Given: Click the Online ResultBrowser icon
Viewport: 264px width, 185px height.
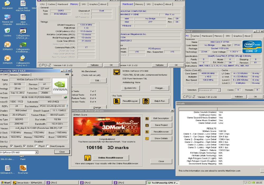Looking at the screenshot, I should point(88,158).
